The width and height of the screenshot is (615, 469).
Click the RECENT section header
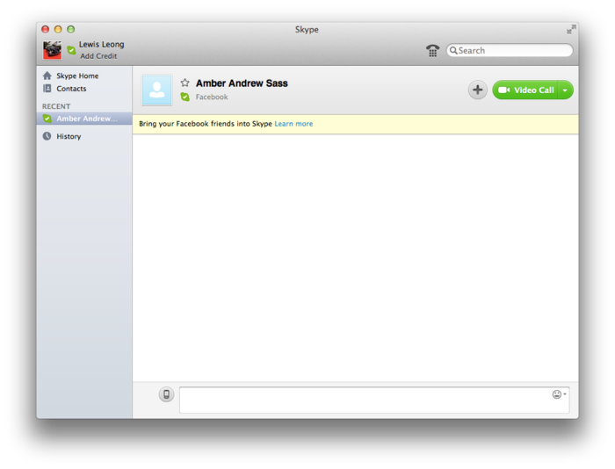click(56, 106)
